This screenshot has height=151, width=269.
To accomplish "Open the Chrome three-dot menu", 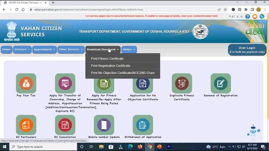I will click(265, 10).
